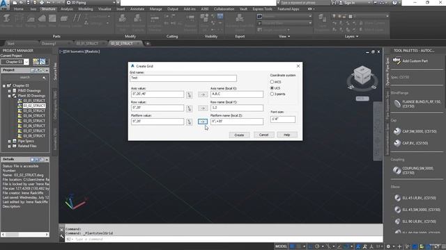This screenshot has height=250, width=446.
Task: Open the Analysis ribbon tab
Action: [x=67, y=9]
